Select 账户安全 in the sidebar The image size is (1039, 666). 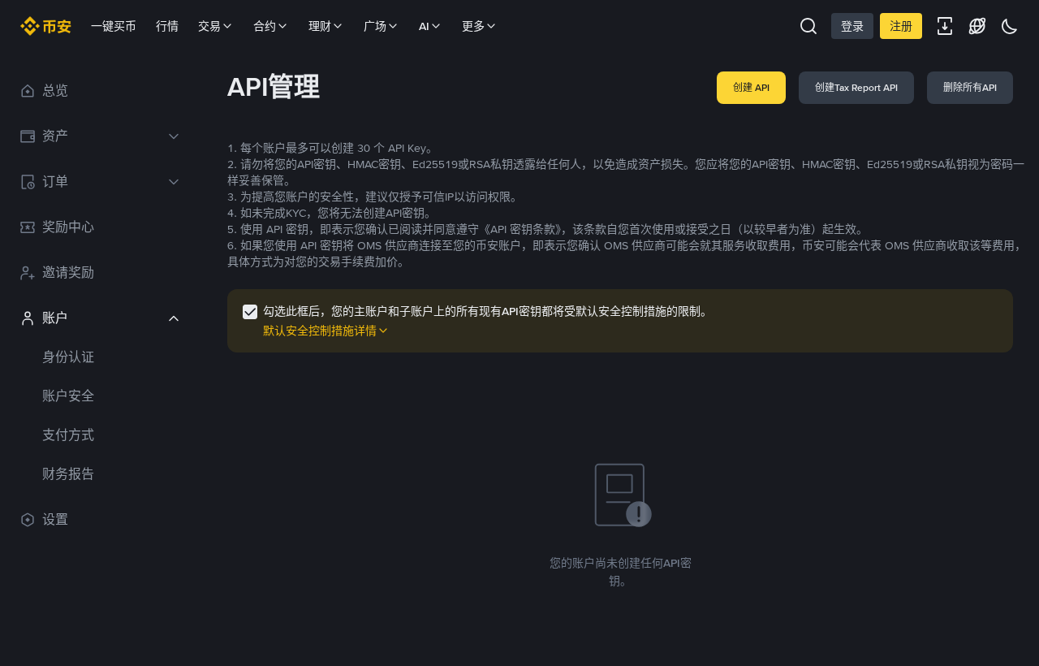point(68,396)
